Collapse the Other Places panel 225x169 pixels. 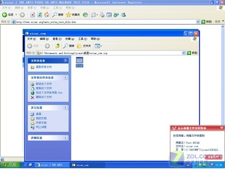tap(65, 108)
